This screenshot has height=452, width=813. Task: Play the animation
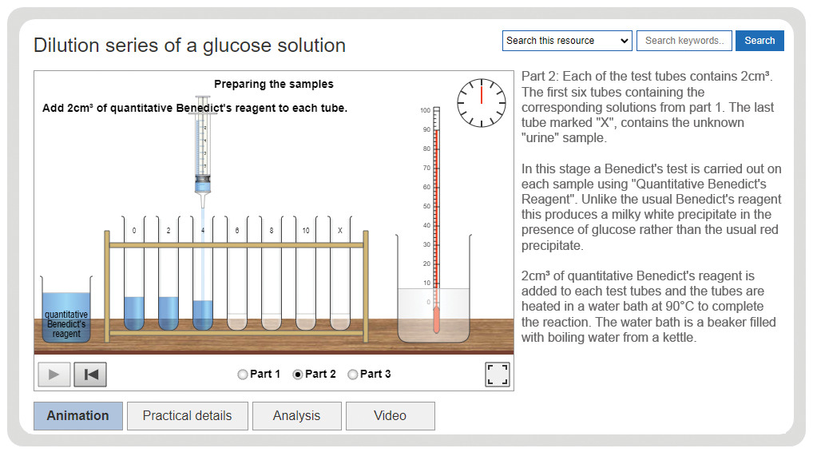54,375
